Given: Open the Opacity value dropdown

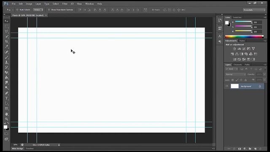Looking at the screenshot, I should 265,74.
